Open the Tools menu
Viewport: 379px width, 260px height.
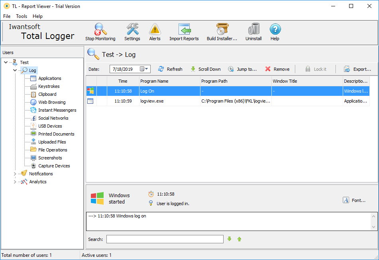(22, 16)
